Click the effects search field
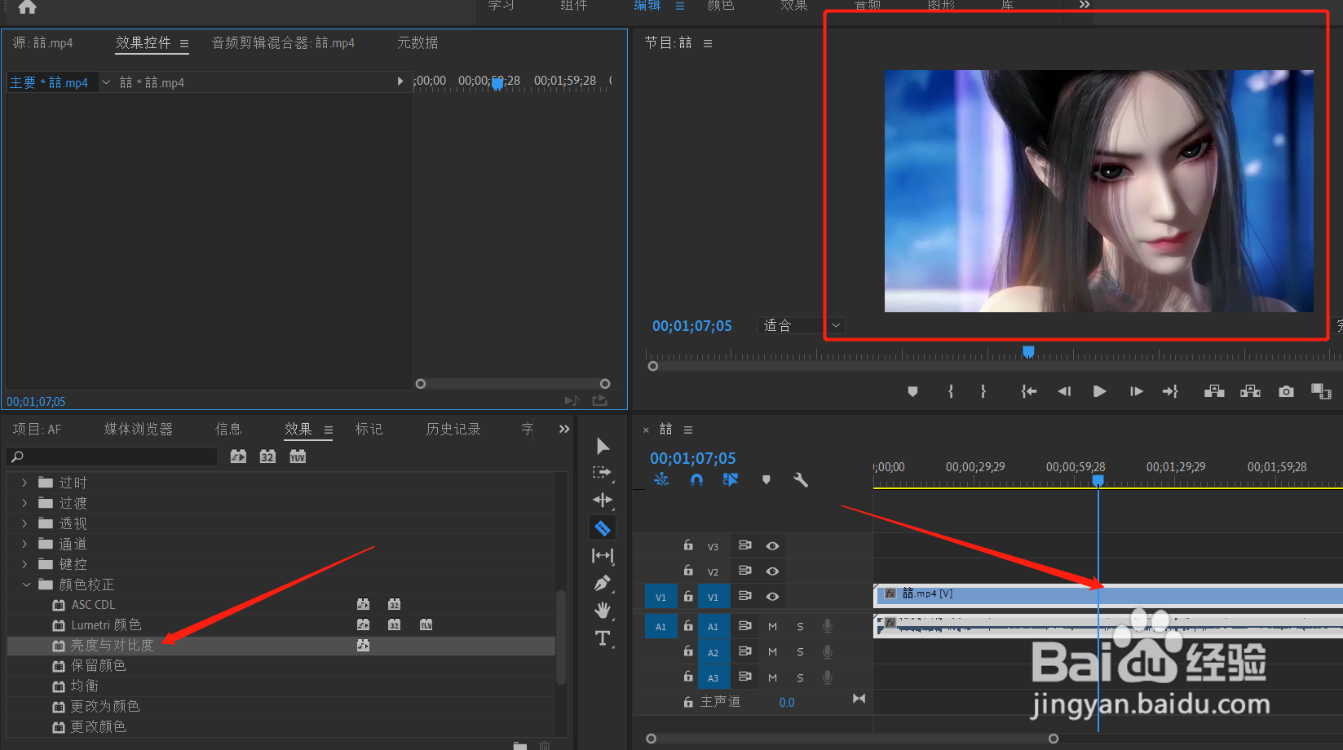Image resolution: width=1343 pixels, height=750 pixels. coord(113,457)
